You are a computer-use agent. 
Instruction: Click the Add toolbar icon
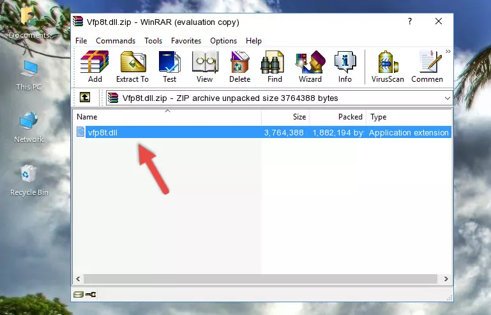94,66
